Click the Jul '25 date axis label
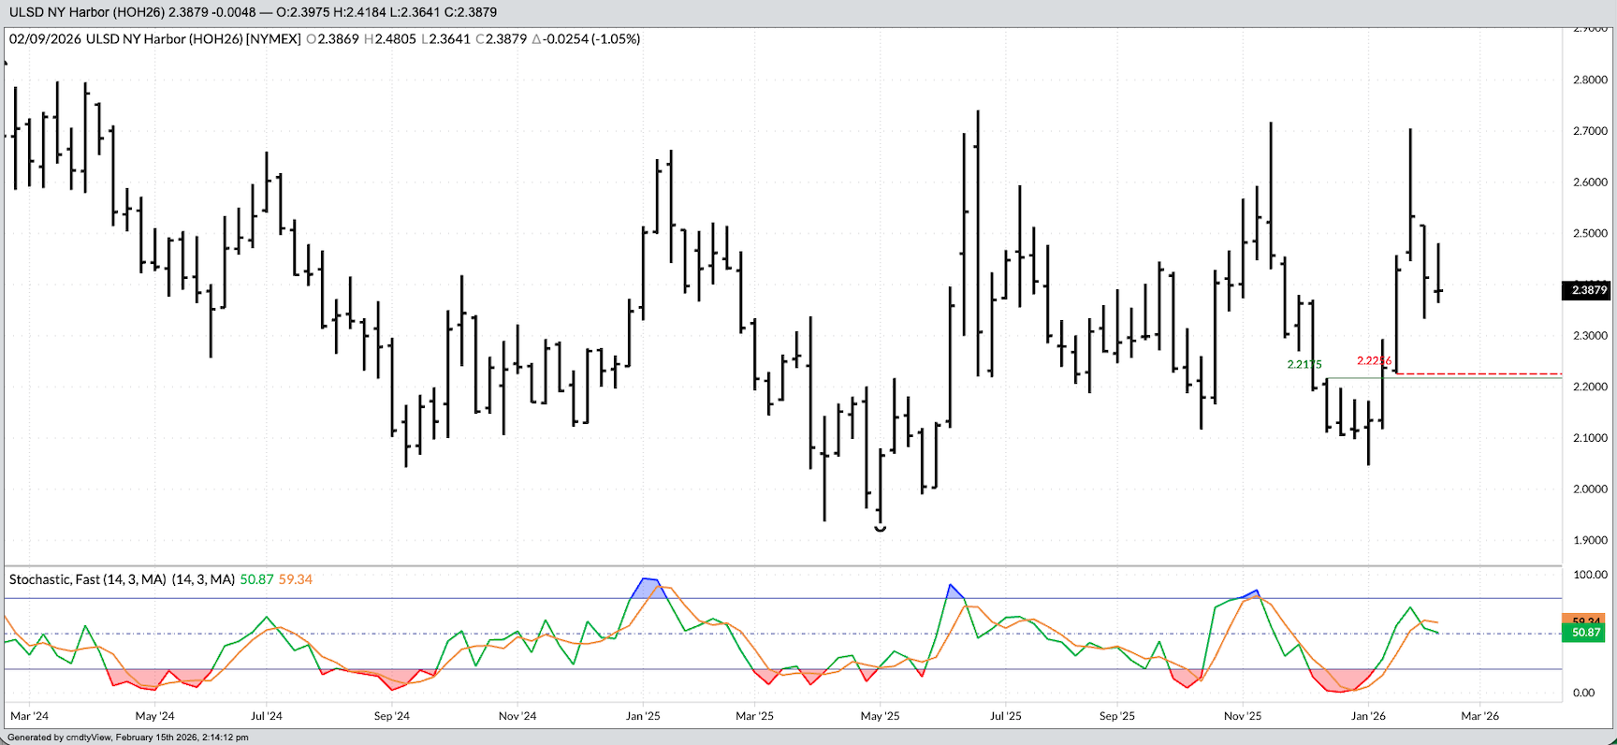This screenshot has height=745, width=1617. coord(1005,716)
